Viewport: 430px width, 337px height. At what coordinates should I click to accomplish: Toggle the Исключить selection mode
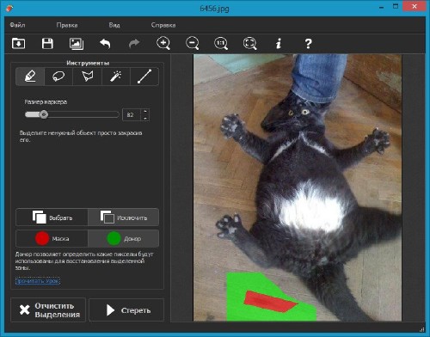pos(123,218)
